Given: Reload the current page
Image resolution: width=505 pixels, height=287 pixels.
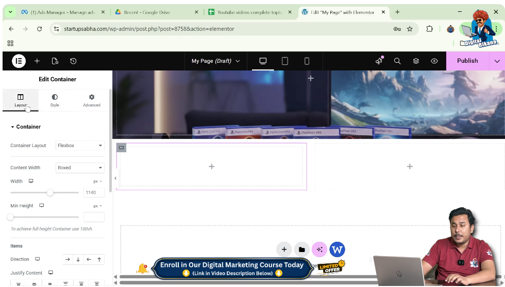Looking at the screenshot, I should [39, 29].
